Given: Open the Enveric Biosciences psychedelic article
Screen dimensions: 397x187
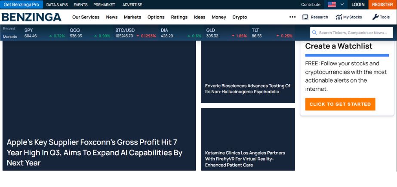Looking at the screenshot, I should tap(248, 89).
